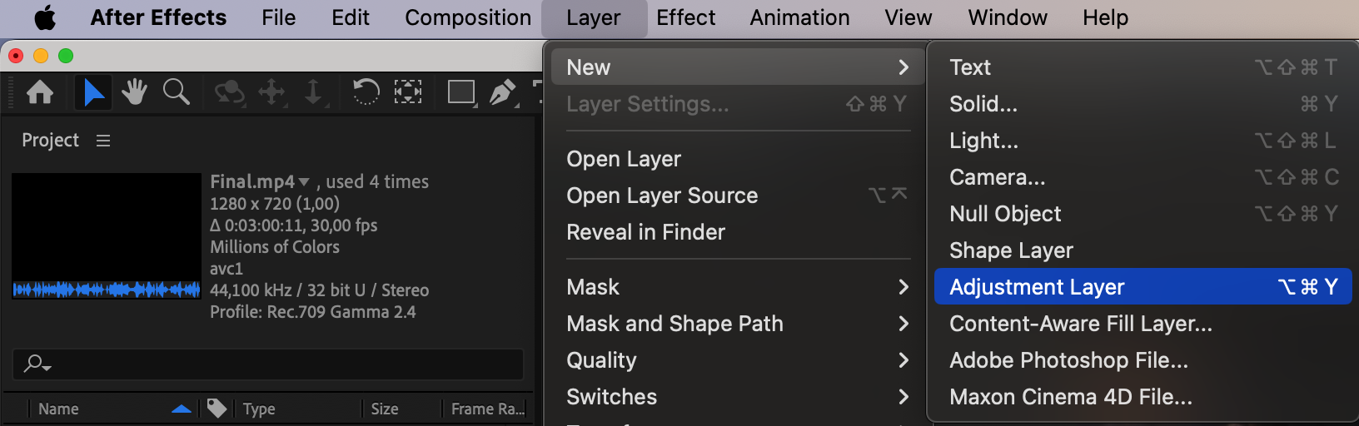Open the Apple menu
Viewport: 1359px width, 426px height.
[45, 17]
